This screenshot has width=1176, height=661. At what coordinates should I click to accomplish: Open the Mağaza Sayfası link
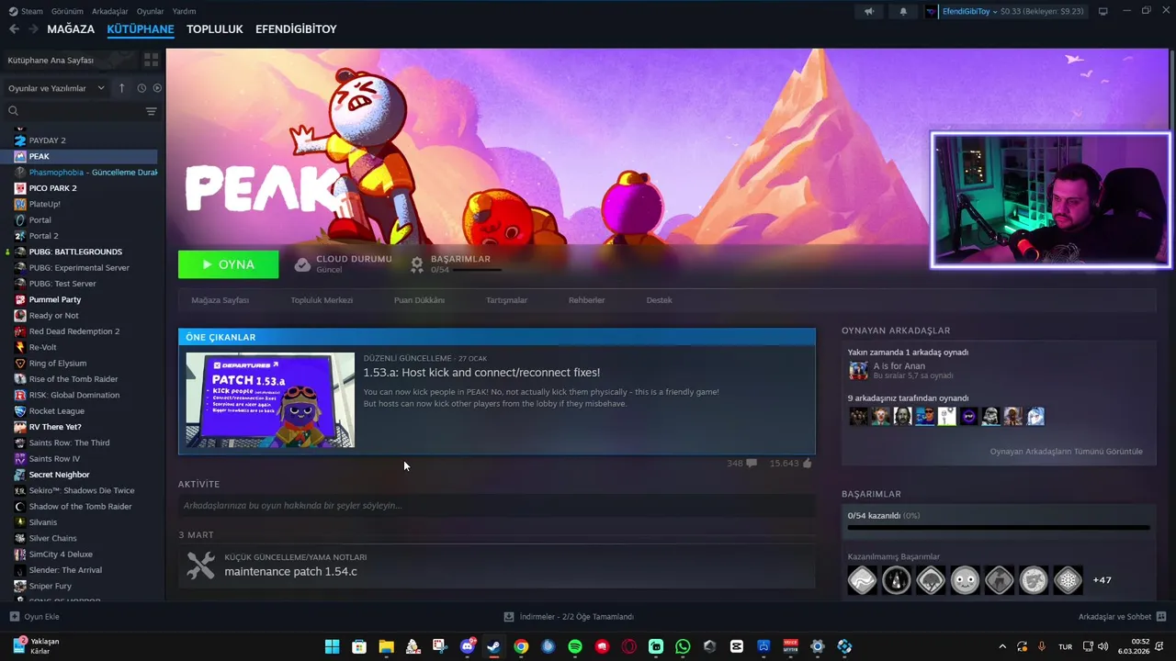220,300
